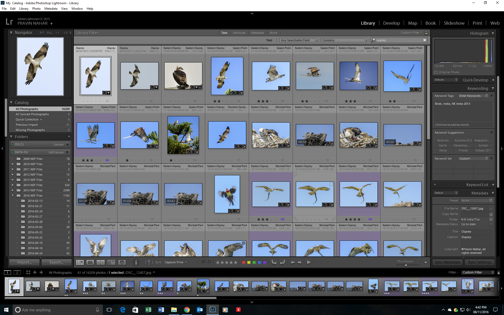This screenshot has height=315, width=504.
Task: Go forward with filmstrip right arrow
Action: 41,272
